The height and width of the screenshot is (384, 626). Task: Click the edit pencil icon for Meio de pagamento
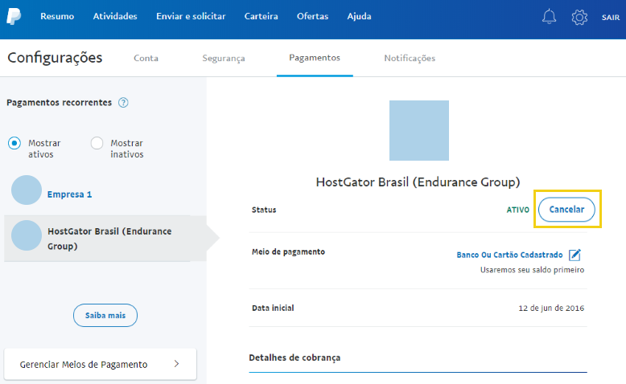[575, 255]
